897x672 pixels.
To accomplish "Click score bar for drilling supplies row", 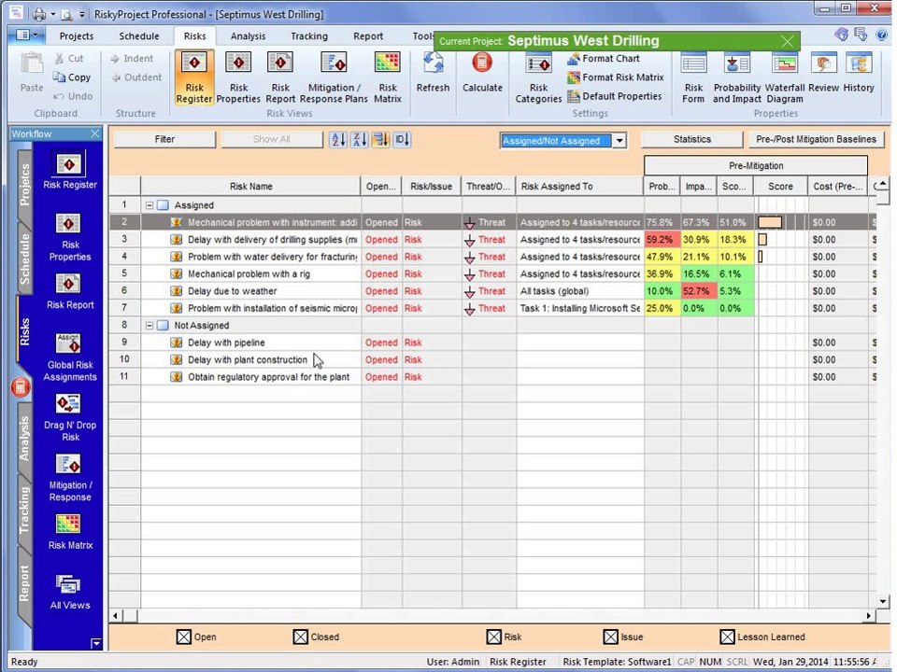I will coord(762,240).
